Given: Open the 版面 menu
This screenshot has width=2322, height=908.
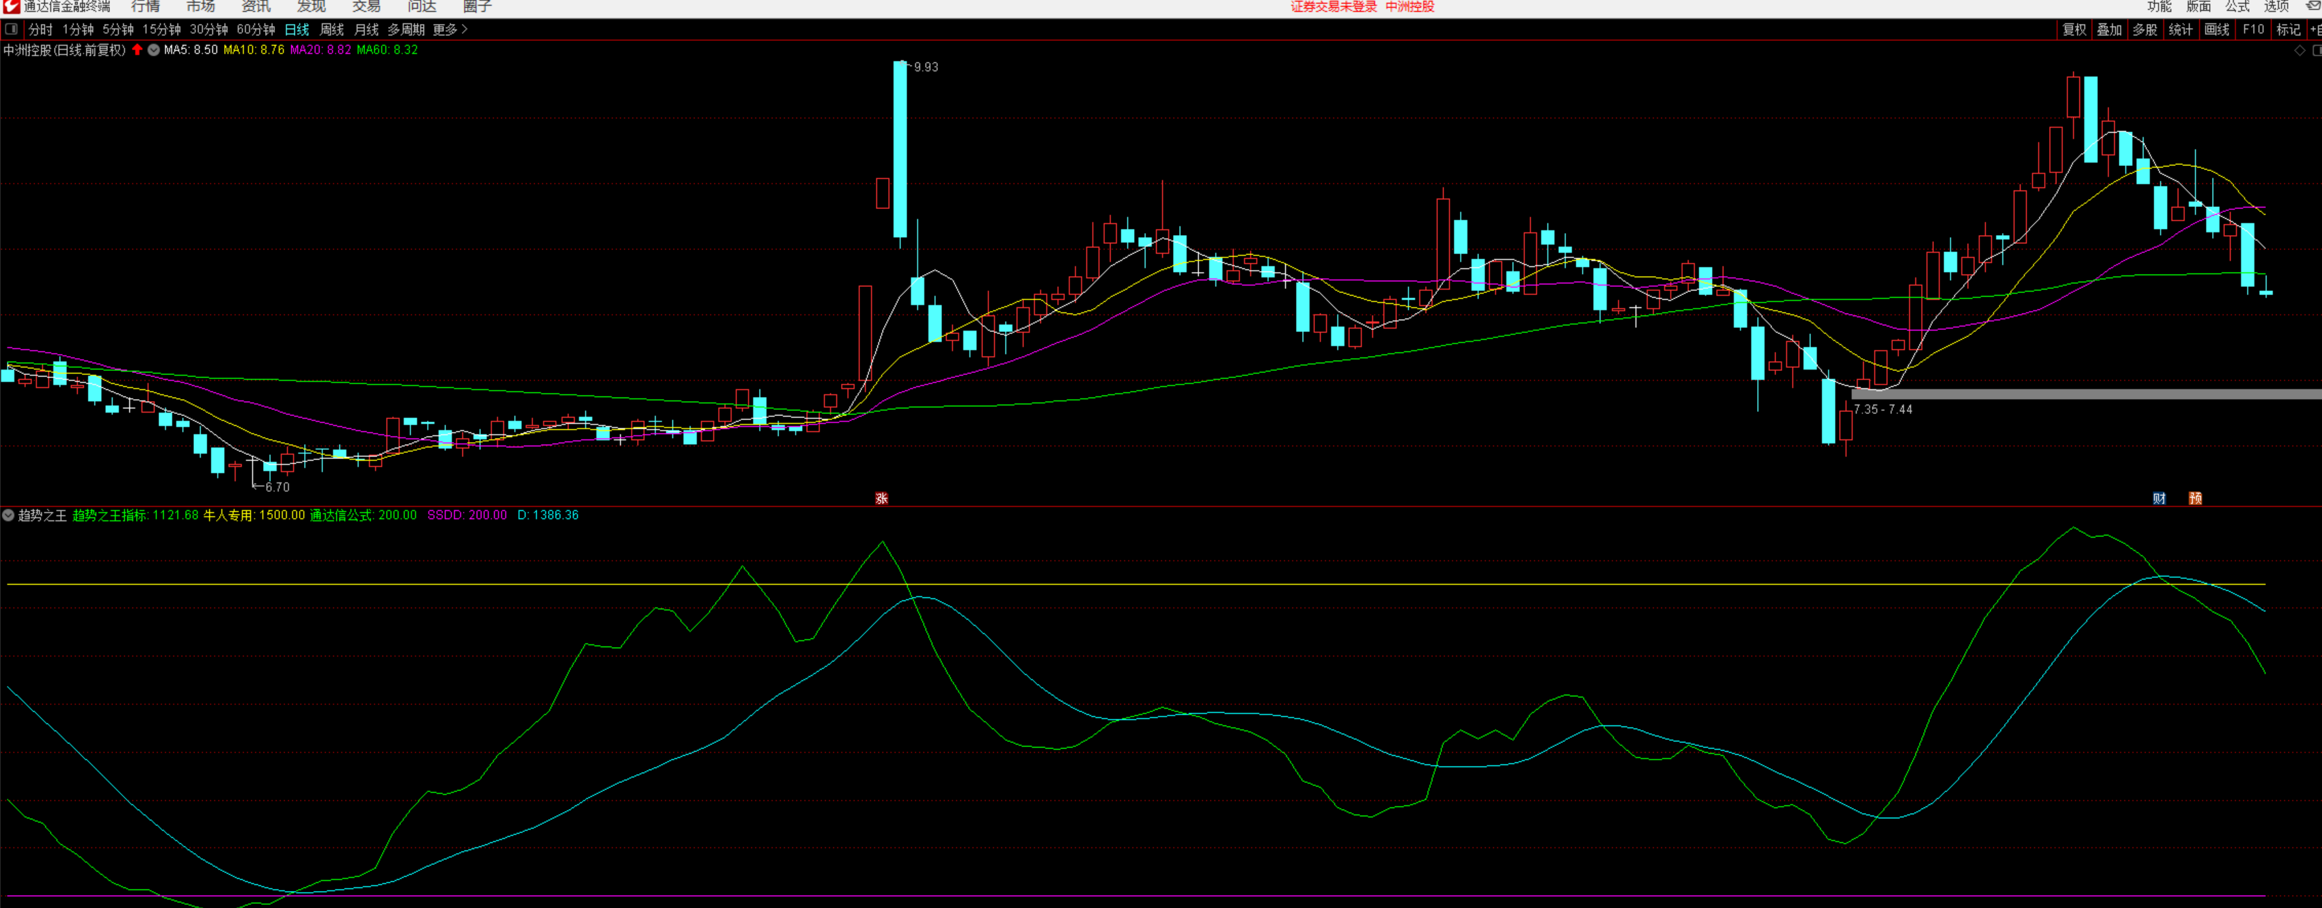Looking at the screenshot, I should point(2198,6).
